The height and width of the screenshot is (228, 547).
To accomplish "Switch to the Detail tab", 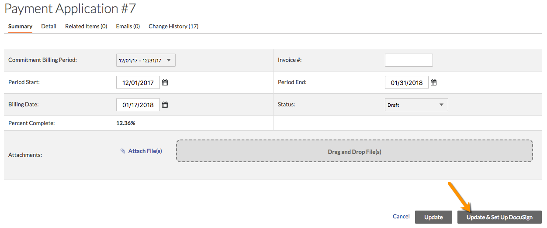I will pos(48,26).
